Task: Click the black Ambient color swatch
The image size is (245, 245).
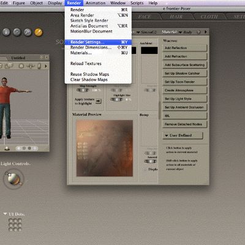Action: [149, 50]
